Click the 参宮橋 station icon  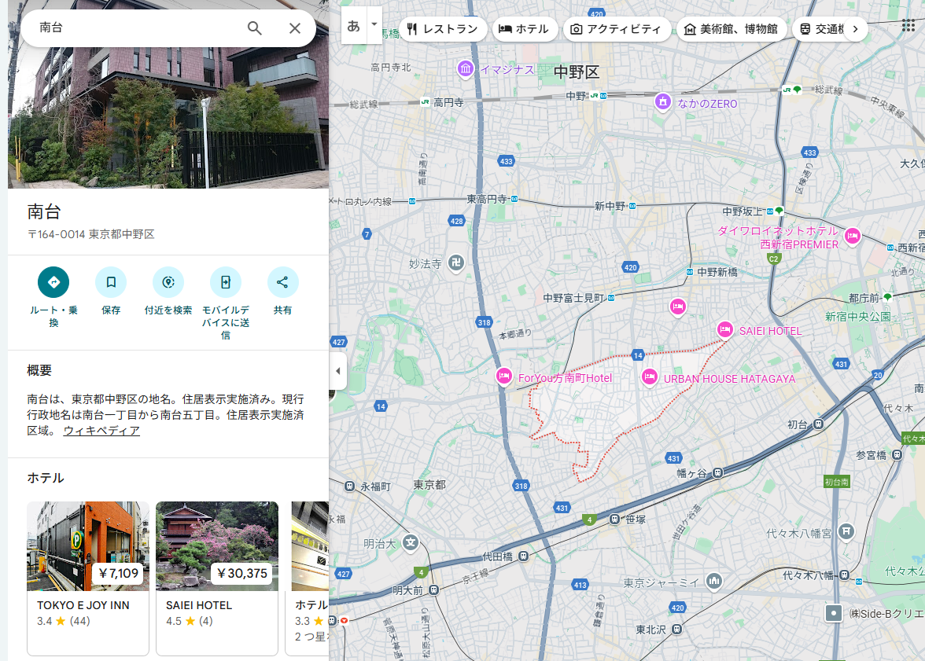click(897, 454)
